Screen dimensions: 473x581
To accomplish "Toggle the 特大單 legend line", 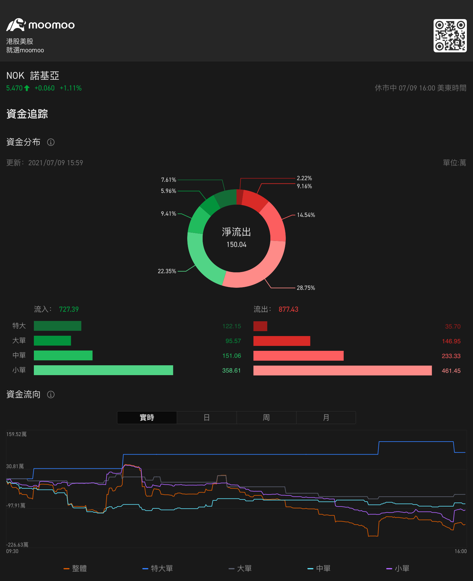I will click(x=158, y=568).
